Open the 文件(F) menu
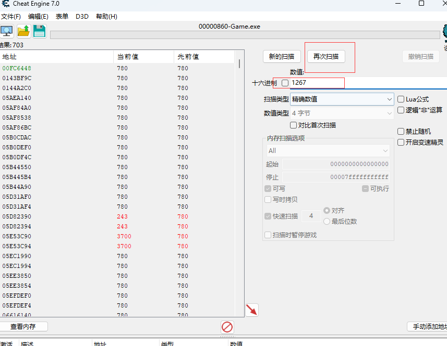 tap(11, 17)
